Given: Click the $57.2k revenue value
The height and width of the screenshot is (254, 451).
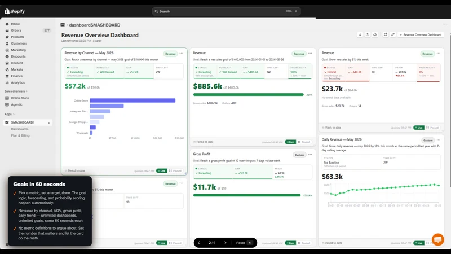Looking at the screenshot, I should (x=75, y=86).
